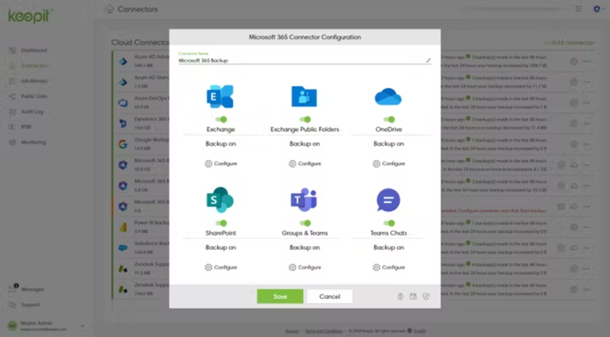
Task: Click the Azure DevOps connector icon
Action: click(123, 103)
